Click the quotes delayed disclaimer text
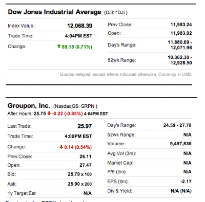Image resolution: width=205 pixels, height=202 pixels. [126, 75]
